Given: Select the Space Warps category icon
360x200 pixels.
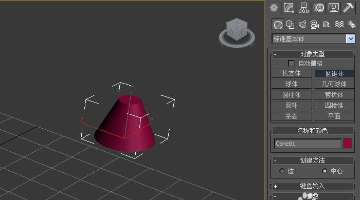Looking at the screenshot, I should click(x=339, y=25).
